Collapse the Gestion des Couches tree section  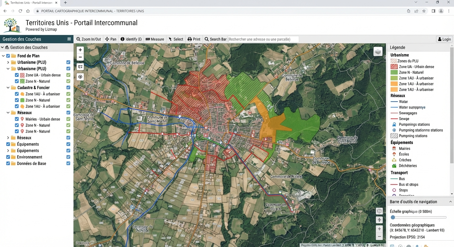pos(3,48)
